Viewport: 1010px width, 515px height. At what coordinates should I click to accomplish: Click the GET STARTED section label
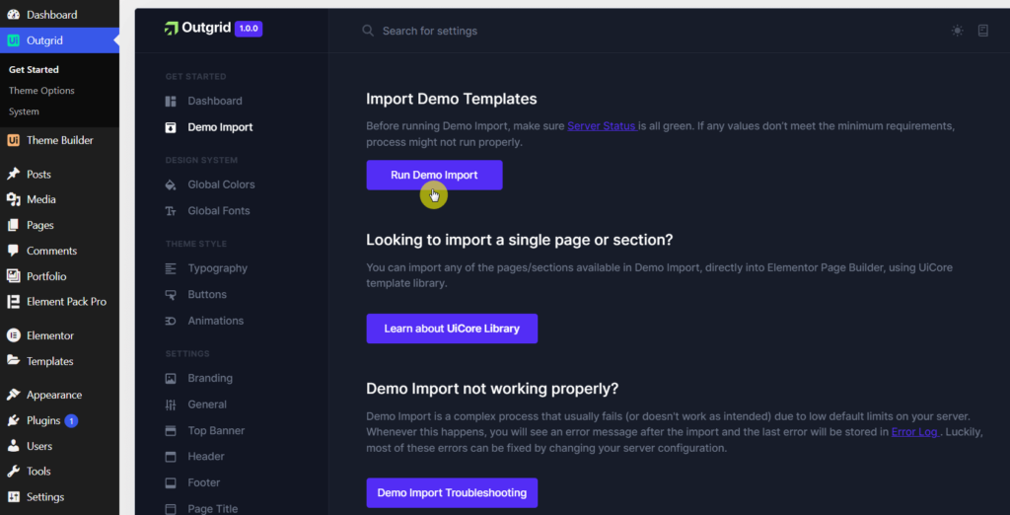pos(196,77)
